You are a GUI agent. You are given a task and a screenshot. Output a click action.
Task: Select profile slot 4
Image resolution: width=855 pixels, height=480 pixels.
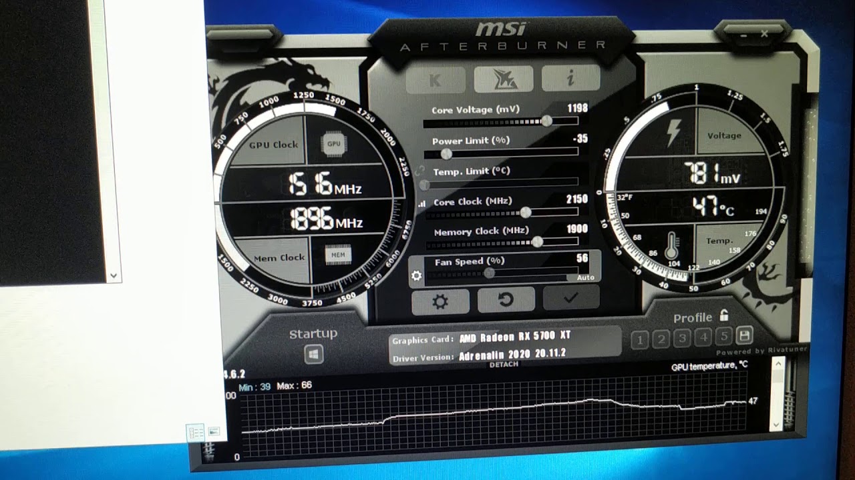[x=703, y=337]
